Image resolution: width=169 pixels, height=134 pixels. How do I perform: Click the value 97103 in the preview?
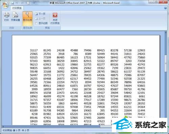coord(34,61)
